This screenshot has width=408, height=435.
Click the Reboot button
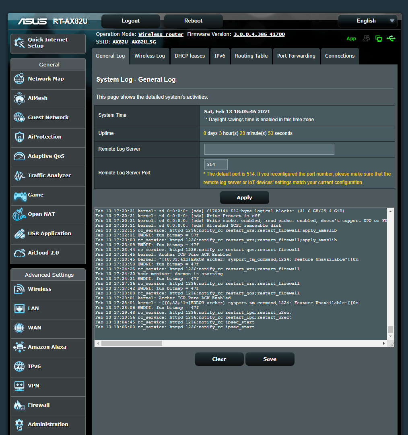pos(193,21)
